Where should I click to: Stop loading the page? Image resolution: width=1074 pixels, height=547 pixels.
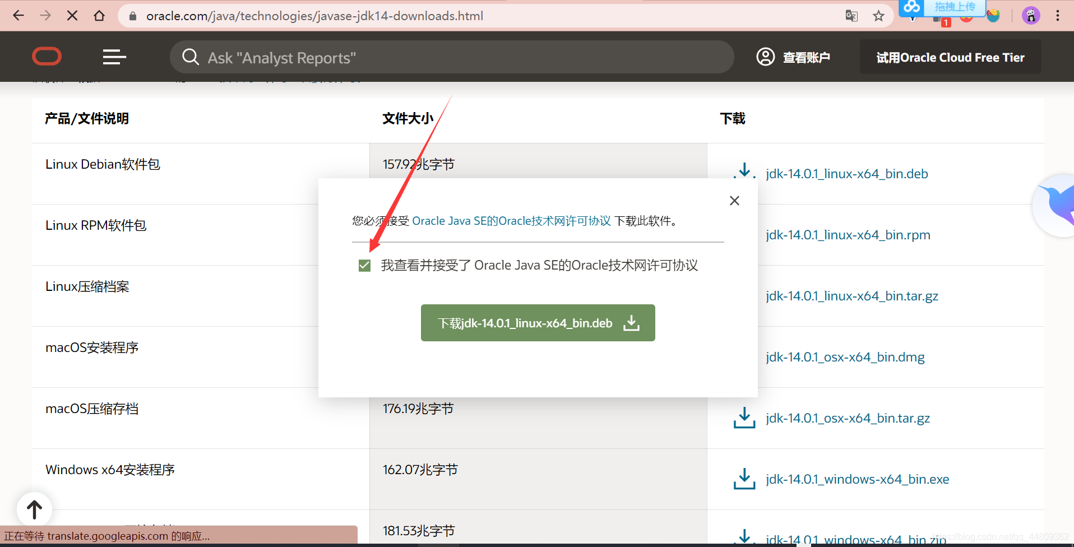tap(72, 16)
